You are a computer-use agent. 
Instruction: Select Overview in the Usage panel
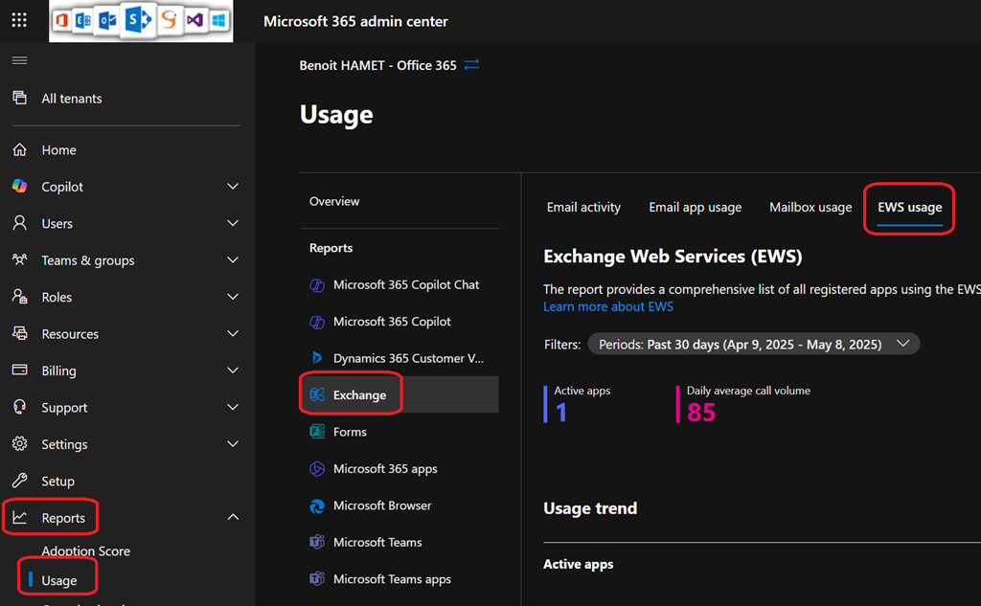pos(334,202)
